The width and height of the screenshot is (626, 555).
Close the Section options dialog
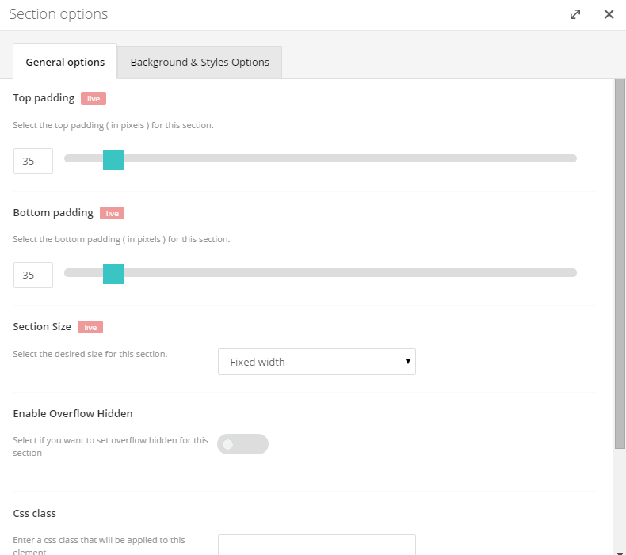pyautogui.click(x=609, y=14)
